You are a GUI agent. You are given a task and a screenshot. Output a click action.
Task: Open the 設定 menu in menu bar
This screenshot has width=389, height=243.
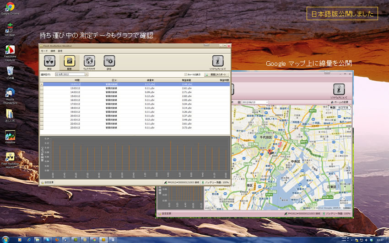tap(60, 51)
